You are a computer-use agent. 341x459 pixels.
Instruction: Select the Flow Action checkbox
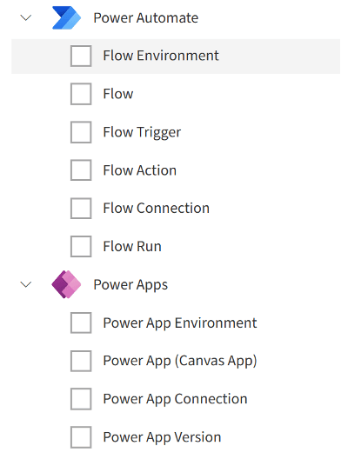(81, 170)
